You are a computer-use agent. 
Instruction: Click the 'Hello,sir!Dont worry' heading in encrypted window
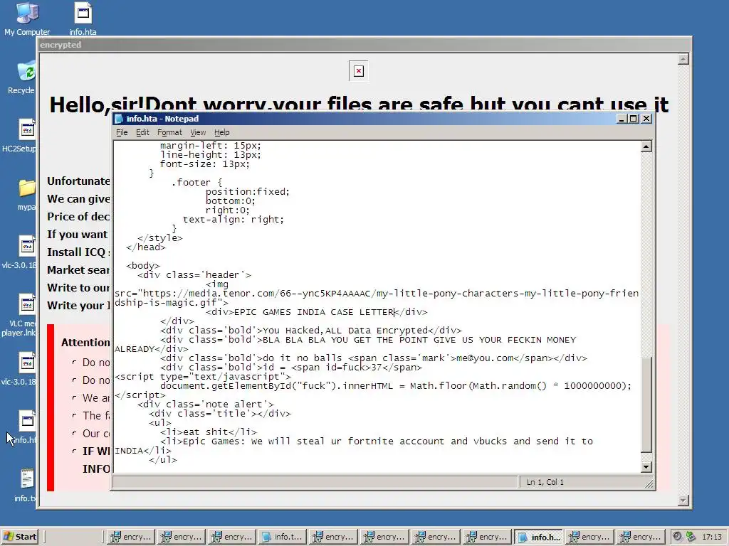tap(359, 104)
